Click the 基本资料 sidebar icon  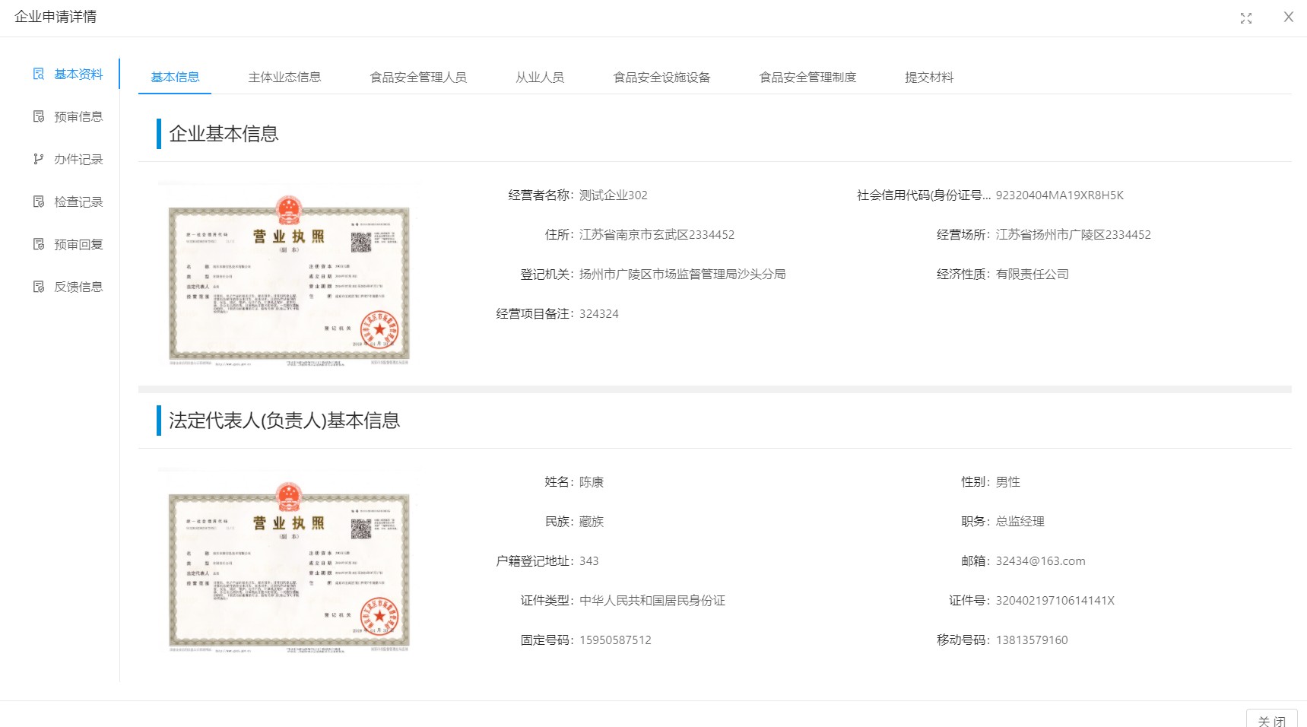(x=39, y=74)
